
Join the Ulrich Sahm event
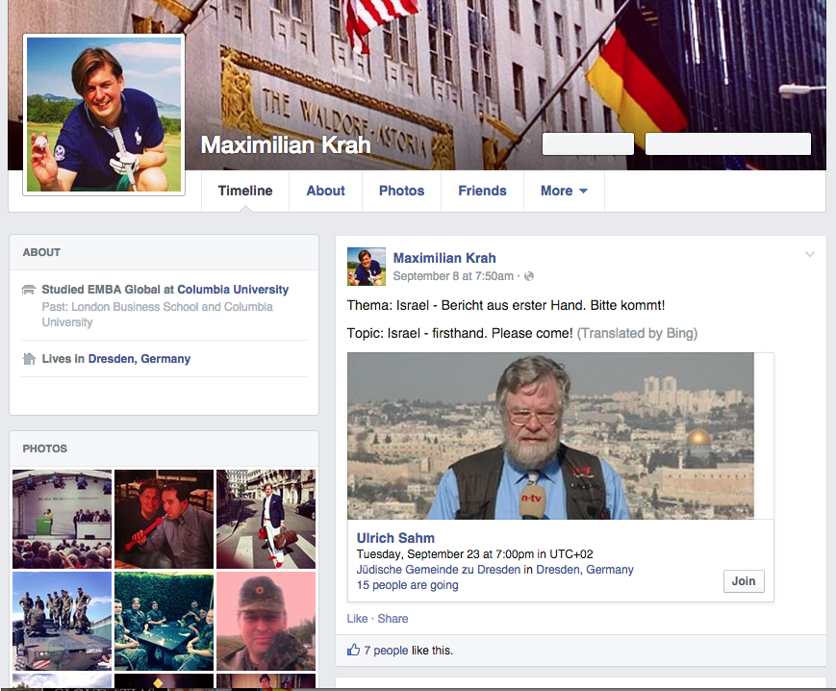744,581
